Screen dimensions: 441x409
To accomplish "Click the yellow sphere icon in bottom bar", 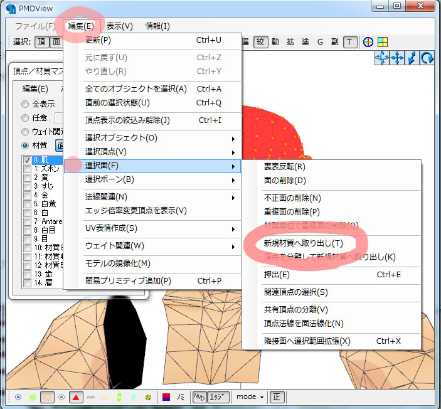I will tap(148, 397).
